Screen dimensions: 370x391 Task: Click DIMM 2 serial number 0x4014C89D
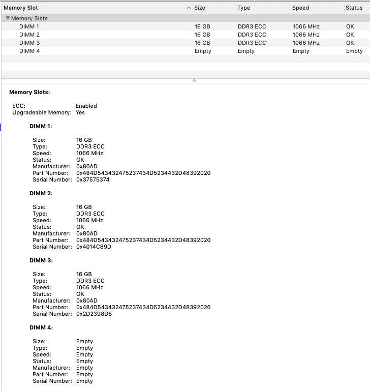(x=94, y=247)
